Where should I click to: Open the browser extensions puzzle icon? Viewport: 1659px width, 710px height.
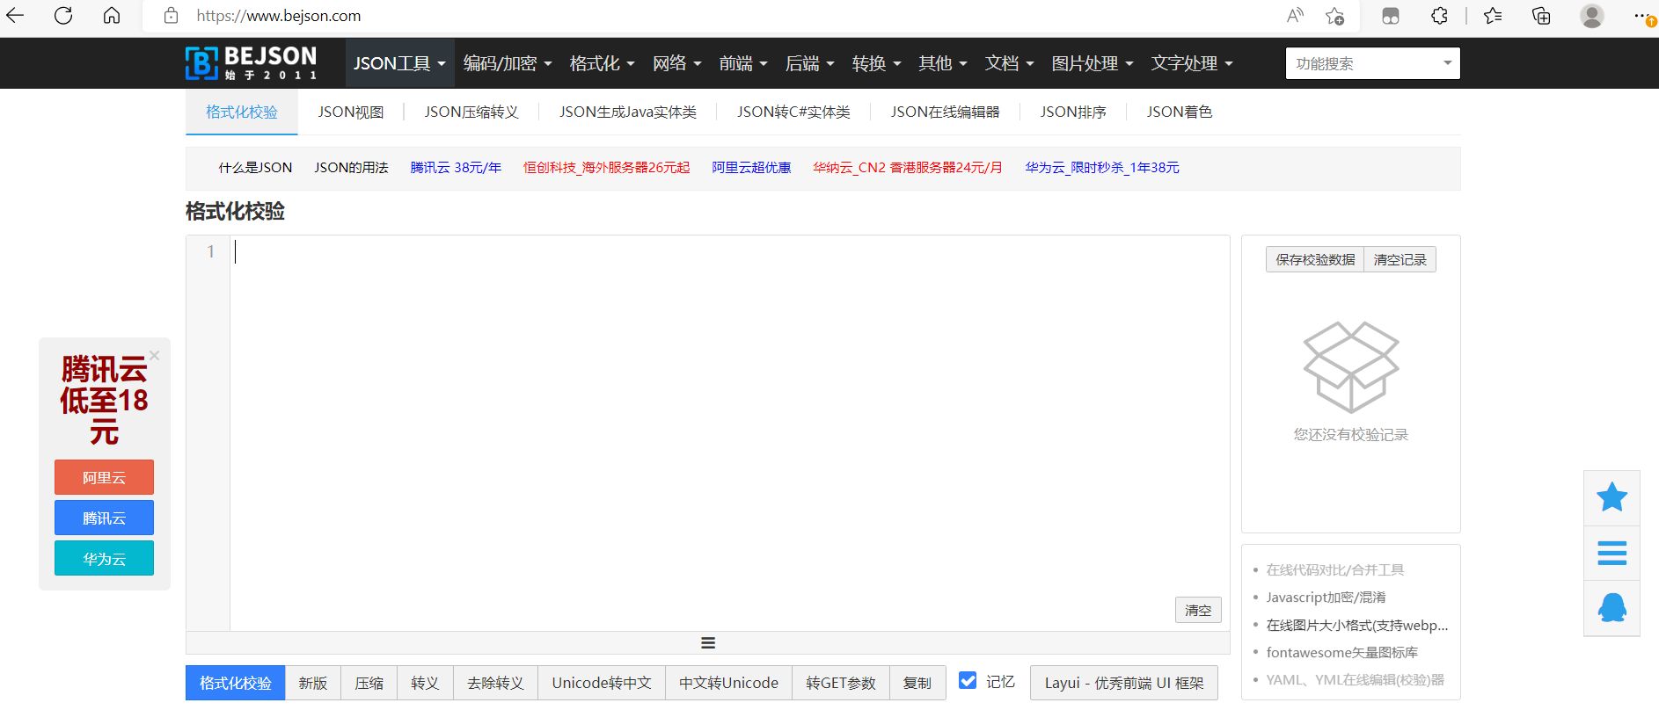point(1439,15)
